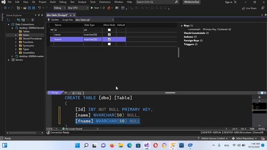The image size is (267, 150).
Task: Toggle Allow Nulls checkbox in the empty new row
Action: point(109,44)
